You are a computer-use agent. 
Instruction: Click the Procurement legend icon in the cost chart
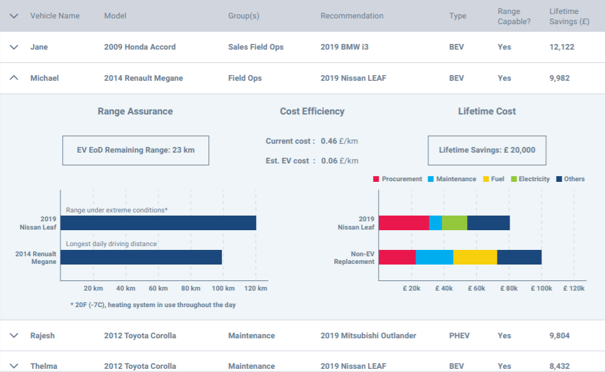[375, 179]
